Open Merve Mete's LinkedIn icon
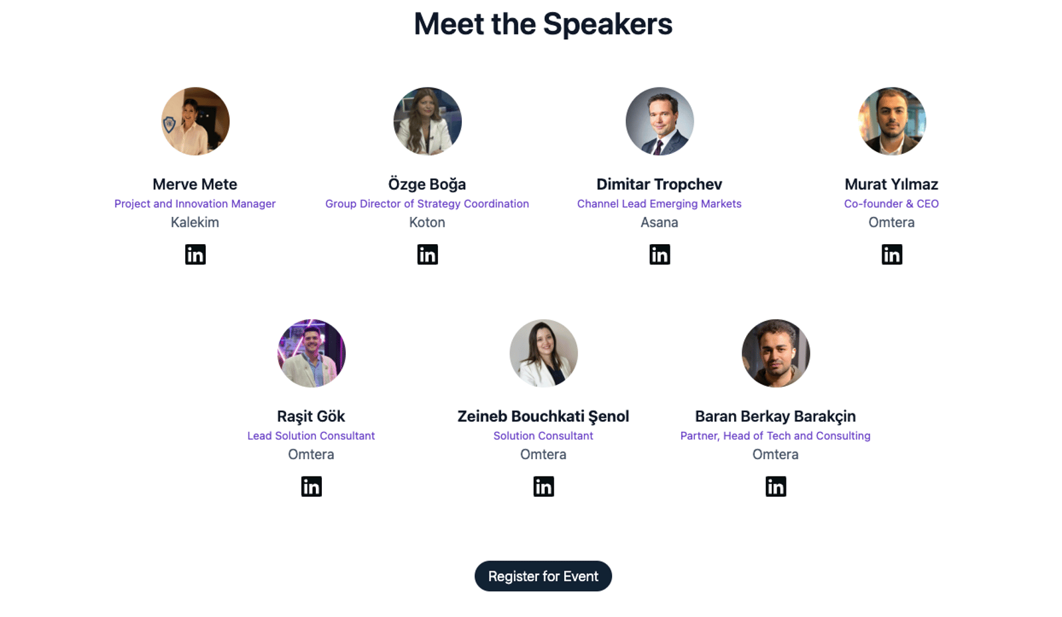Screen dimensions: 1062x617 (195, 255)
